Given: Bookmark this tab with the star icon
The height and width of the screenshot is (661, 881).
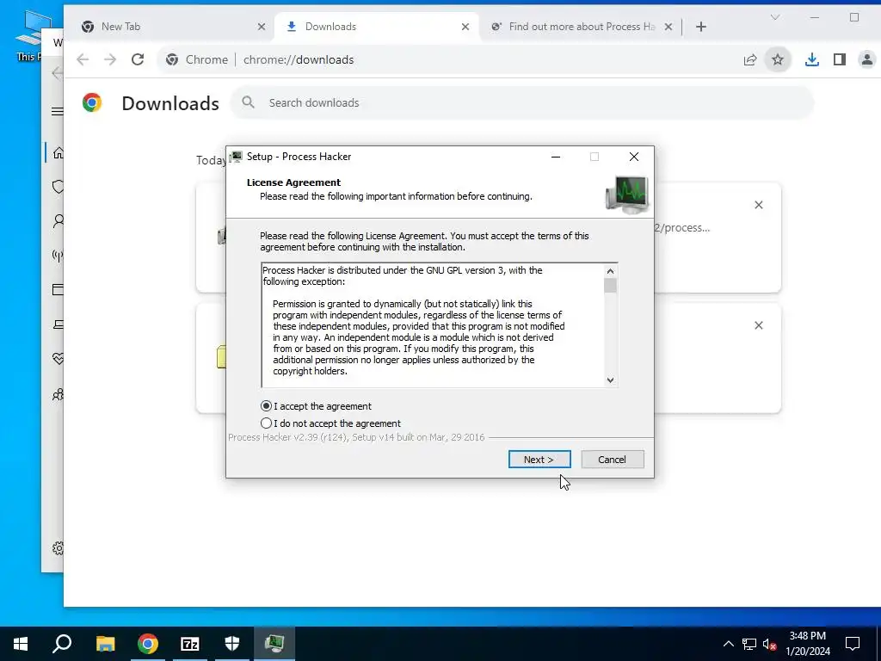Looking at the screenshot, I should (778, 59).
